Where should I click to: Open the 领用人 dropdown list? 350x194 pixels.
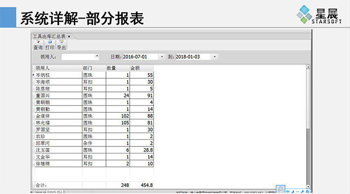[97, 56]
